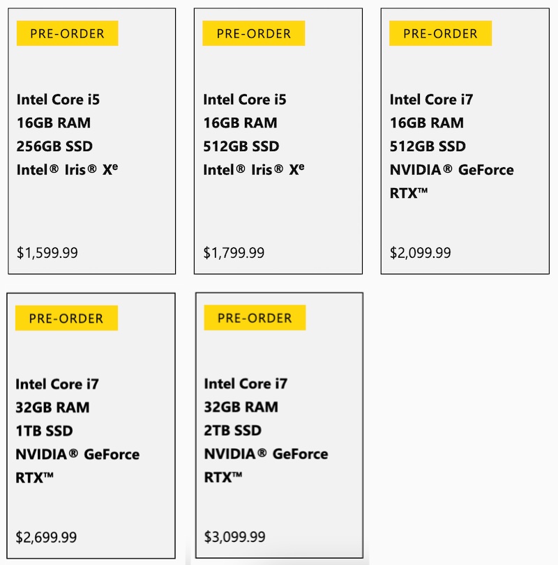Screen dimensions: 558x565
Task: Hit PRE-ORDER badge on the $2,699.99 card
Action: coord(66,318)
